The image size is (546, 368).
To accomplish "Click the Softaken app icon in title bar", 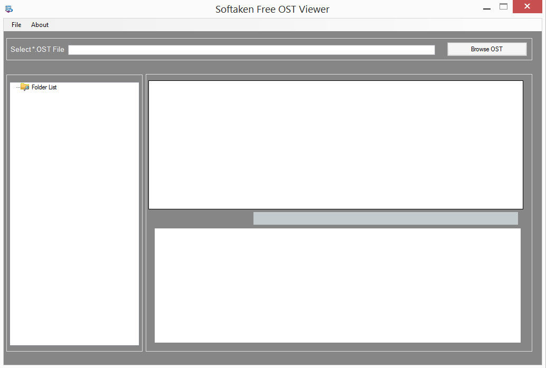I will [x=9, y=8].
